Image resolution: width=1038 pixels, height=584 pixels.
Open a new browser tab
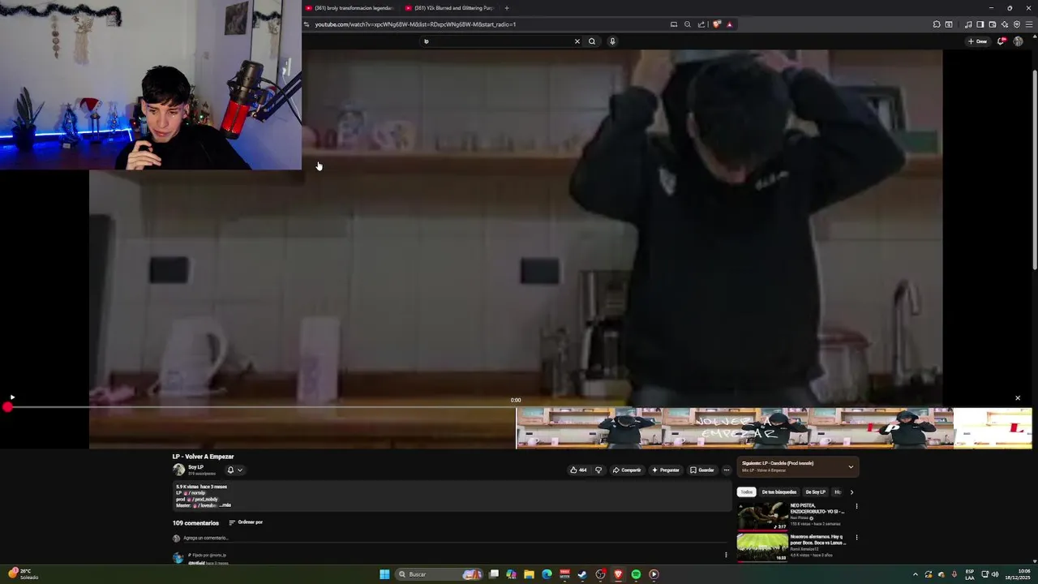click(507, 8)
